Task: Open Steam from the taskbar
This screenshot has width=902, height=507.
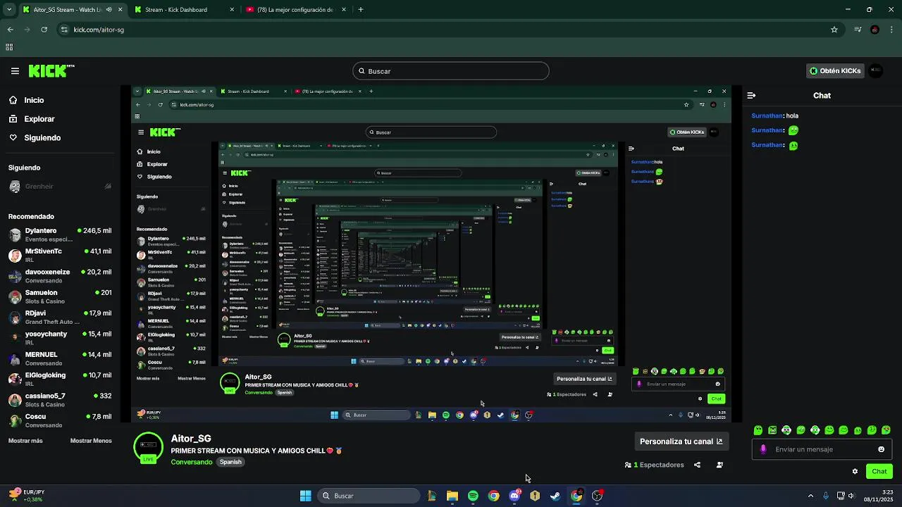Action: tap(555, 496)
